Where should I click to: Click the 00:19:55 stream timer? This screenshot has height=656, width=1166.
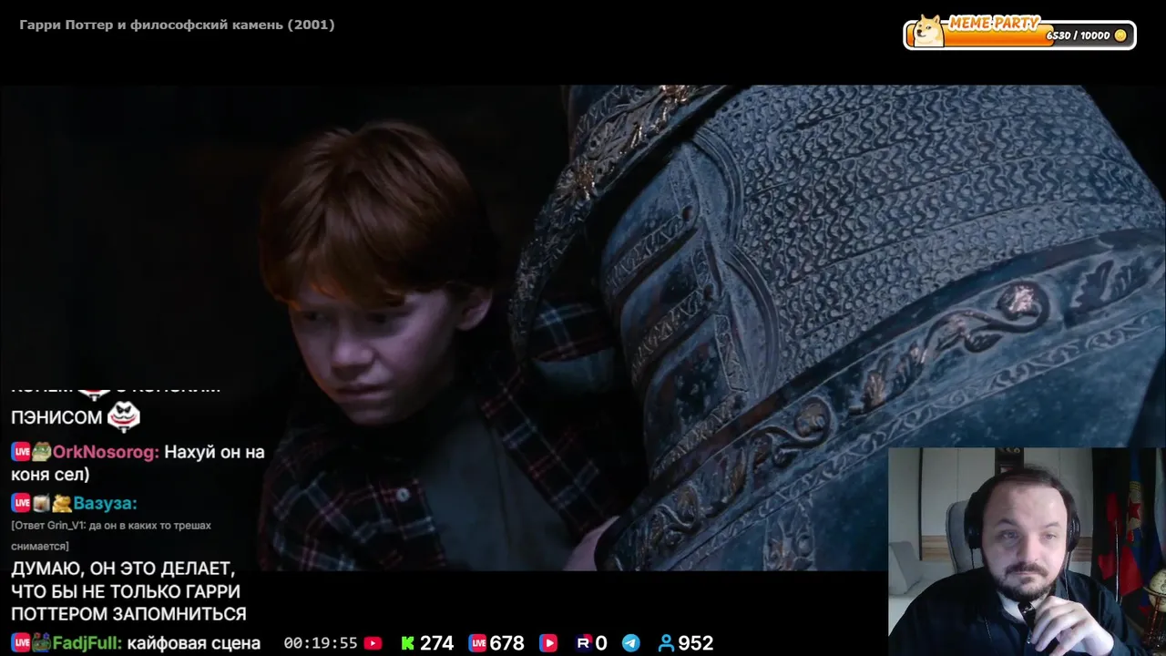(x=321, y=643)
